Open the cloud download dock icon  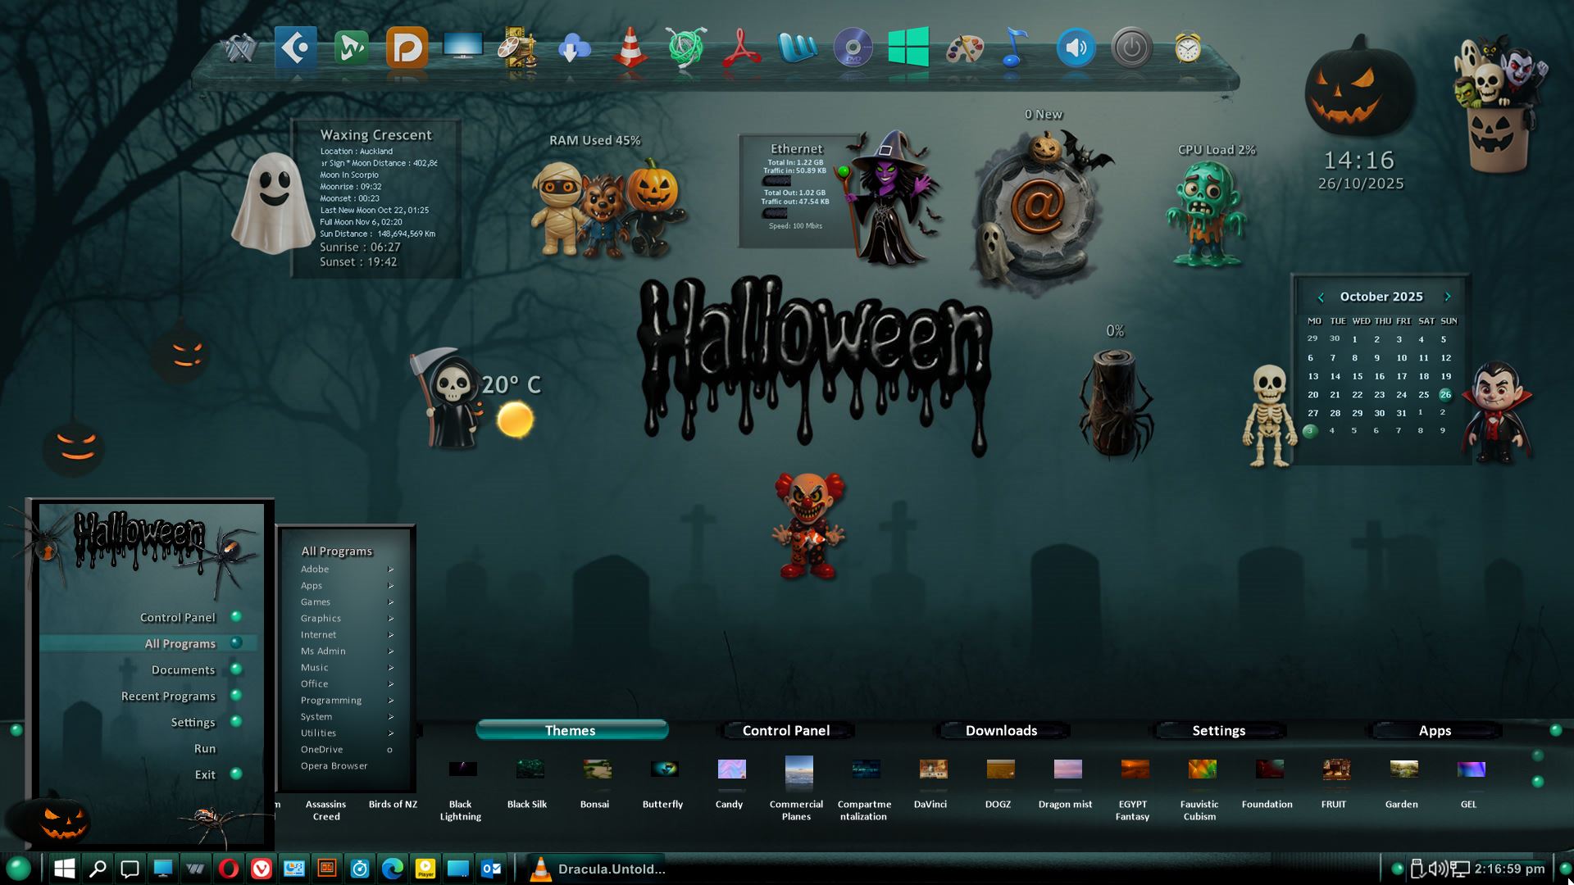coord(574,48)
